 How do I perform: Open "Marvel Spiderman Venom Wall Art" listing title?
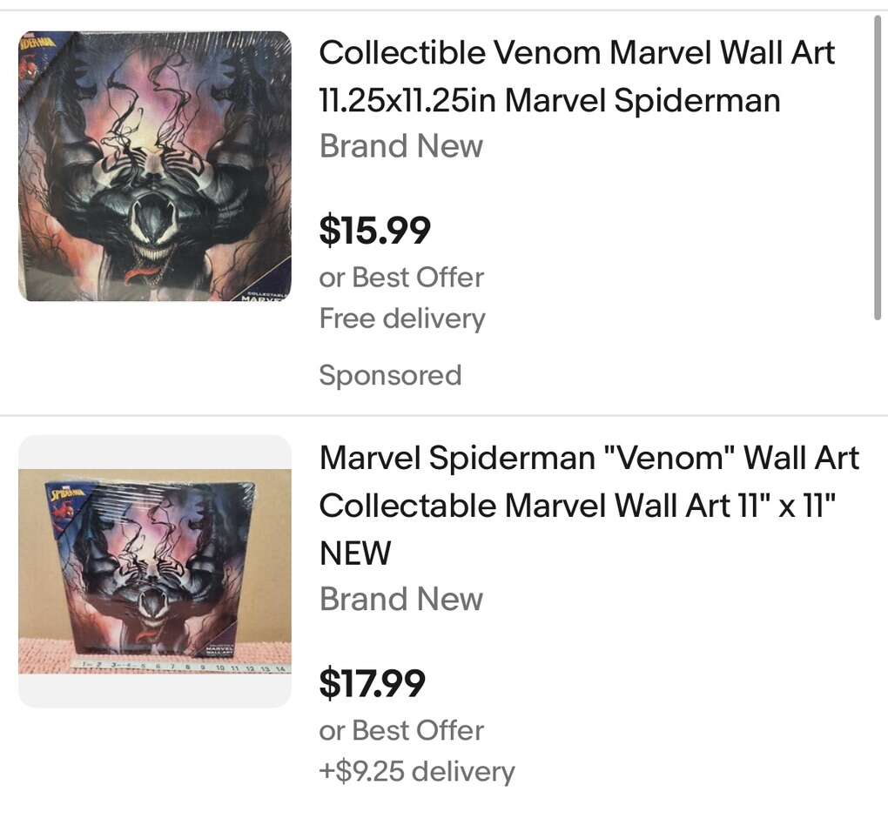[589, 458]
